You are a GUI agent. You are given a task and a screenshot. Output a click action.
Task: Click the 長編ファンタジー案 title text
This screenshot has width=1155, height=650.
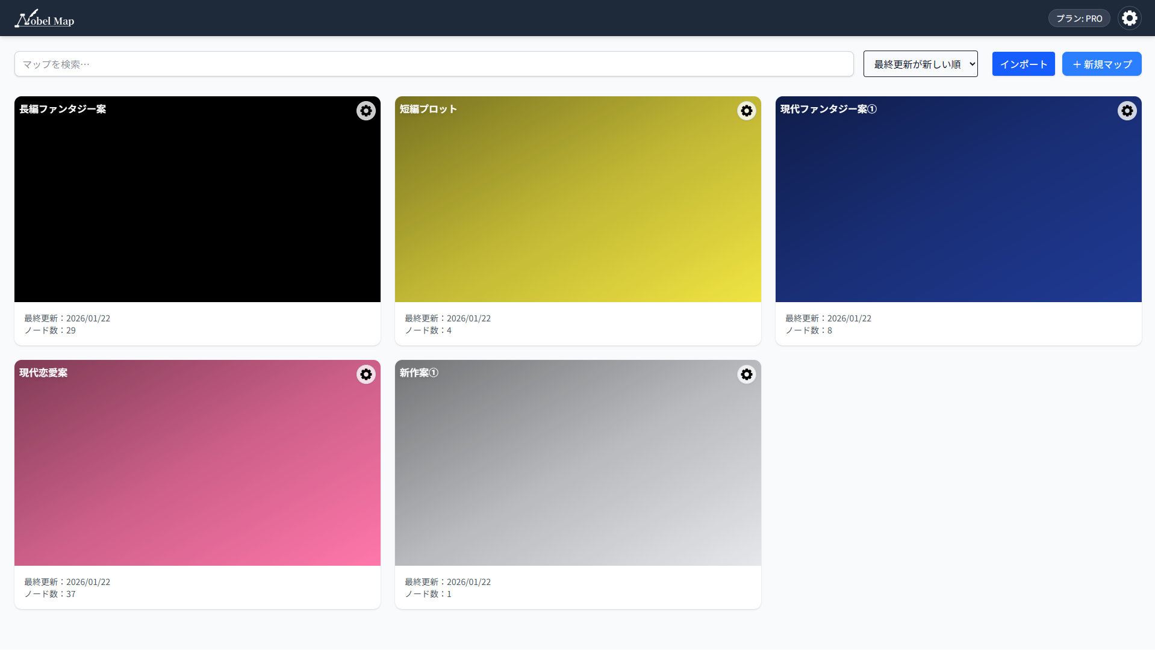pyautogui.click(x=63, y=109)
